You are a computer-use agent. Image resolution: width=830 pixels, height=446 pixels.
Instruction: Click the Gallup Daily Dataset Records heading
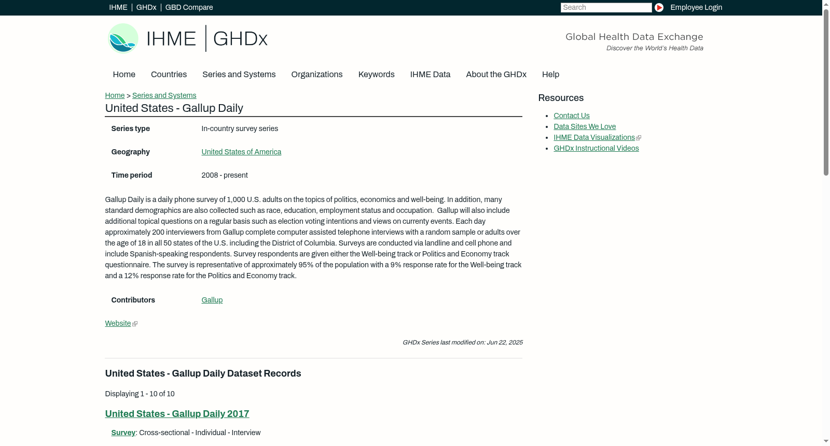coord(203,373)
